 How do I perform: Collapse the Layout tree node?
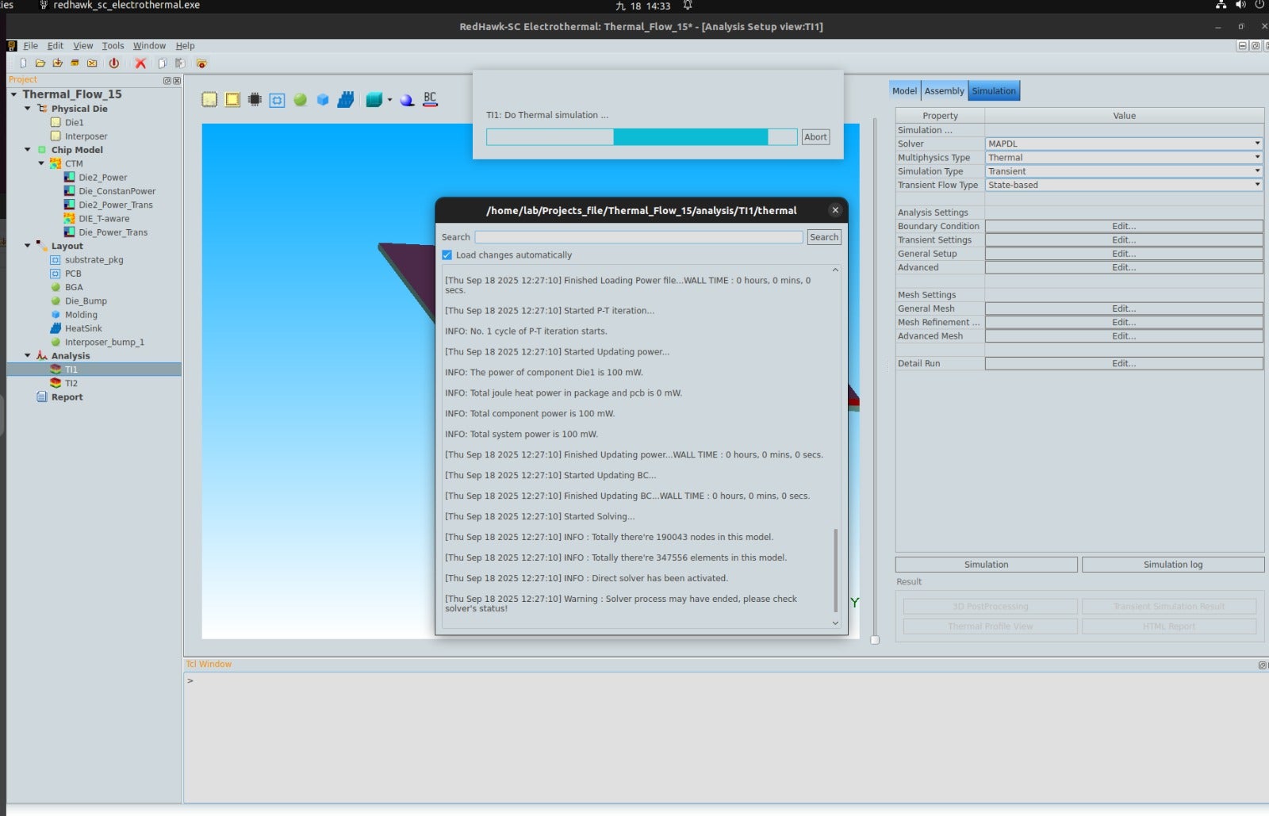28,246
